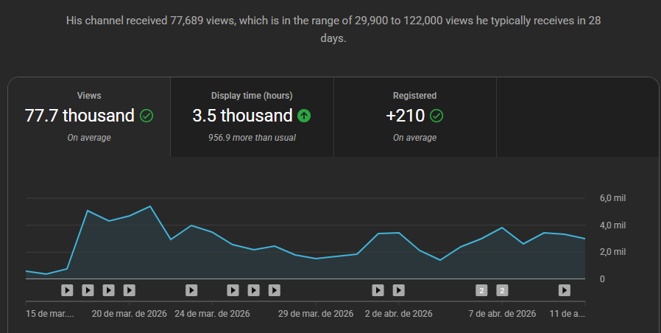Click the green checkmark beside +210

(436, 116)
